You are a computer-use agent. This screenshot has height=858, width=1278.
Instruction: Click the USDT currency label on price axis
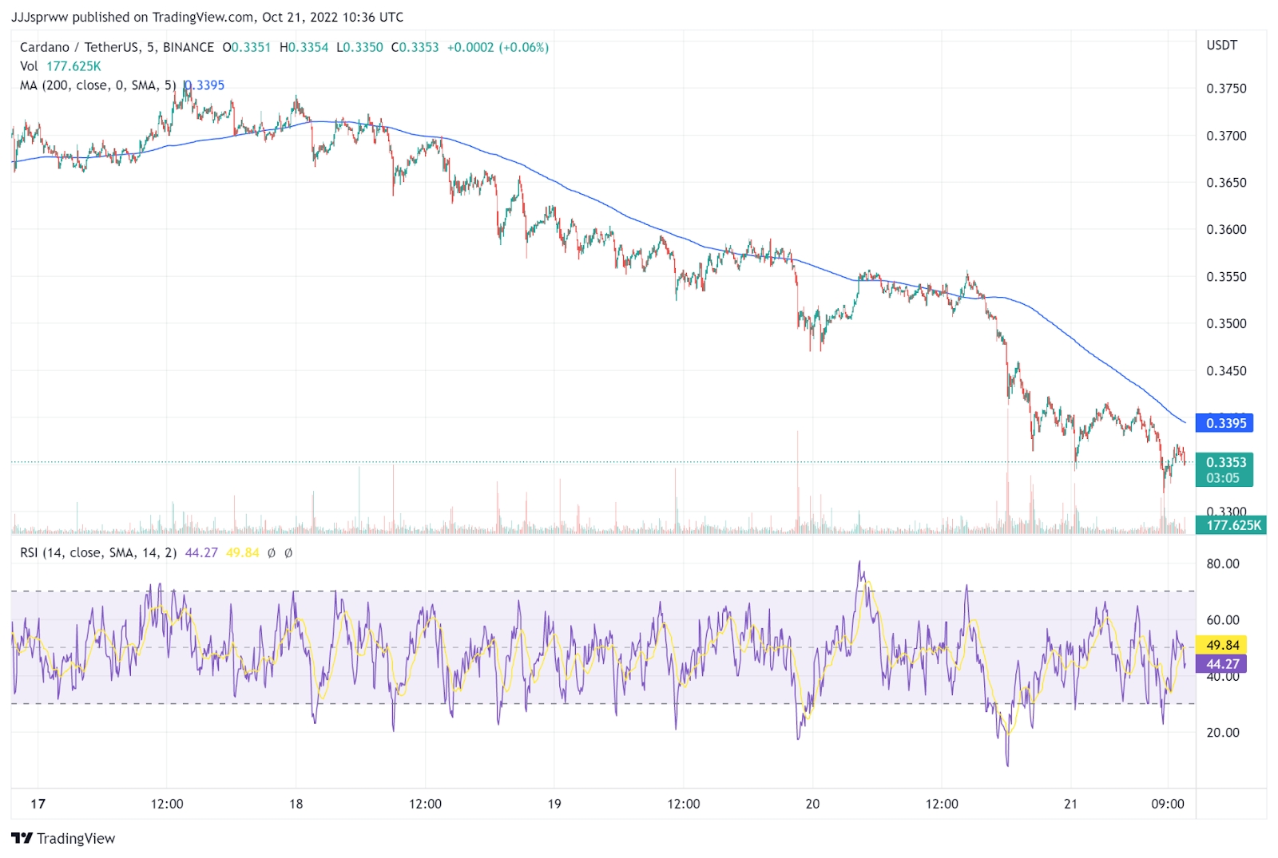[1221, 45]
